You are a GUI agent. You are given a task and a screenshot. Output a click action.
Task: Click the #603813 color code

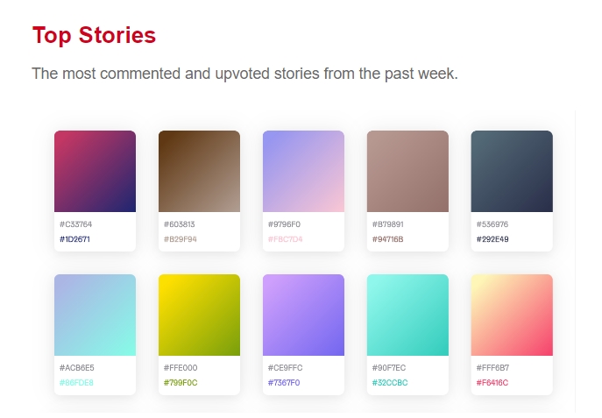tap(179, 224)
